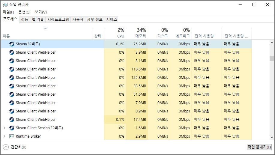This screenshot has width=275, height=155.
Task: Switch to the 성능 tab
Action: point(25,19)
